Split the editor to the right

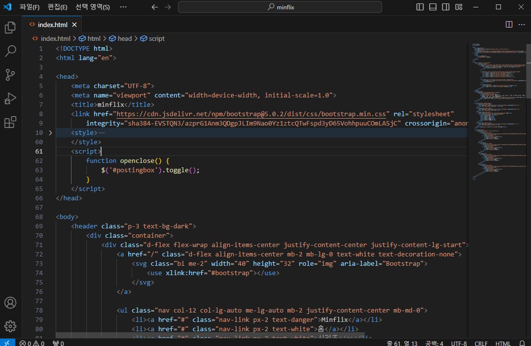pyautogui.click(x=509, y=24)
